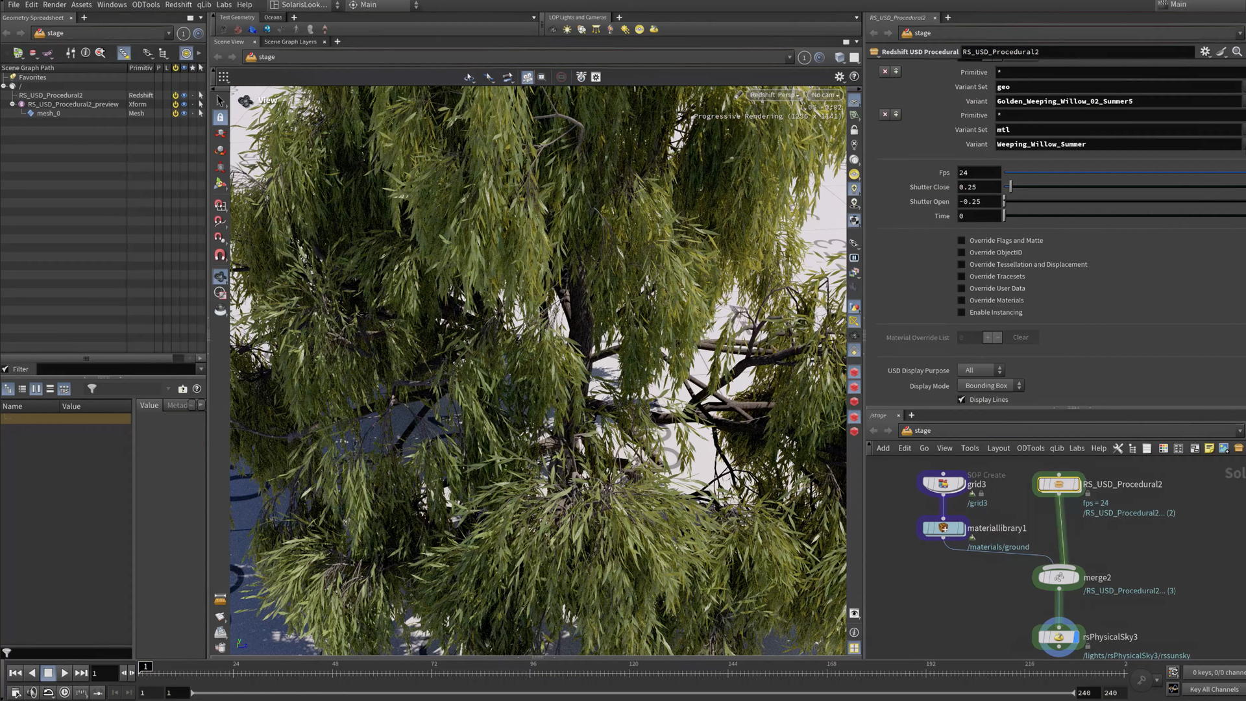Viewport: 1246px width, 701px height.
Task: Click the lock tool in viewport toolbar
Action: (x=220, y=117)
